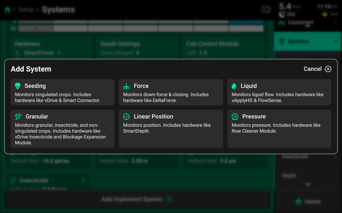Click Add Implement System button
The height and width of the screenshot is (213, 342).
click(x=137, y=199)
